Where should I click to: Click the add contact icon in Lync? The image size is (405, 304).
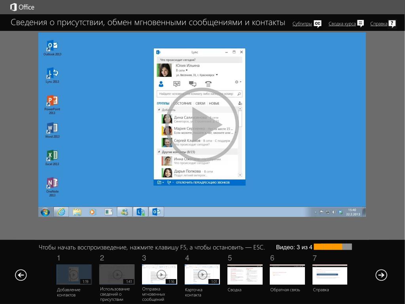tap(240, 103)
